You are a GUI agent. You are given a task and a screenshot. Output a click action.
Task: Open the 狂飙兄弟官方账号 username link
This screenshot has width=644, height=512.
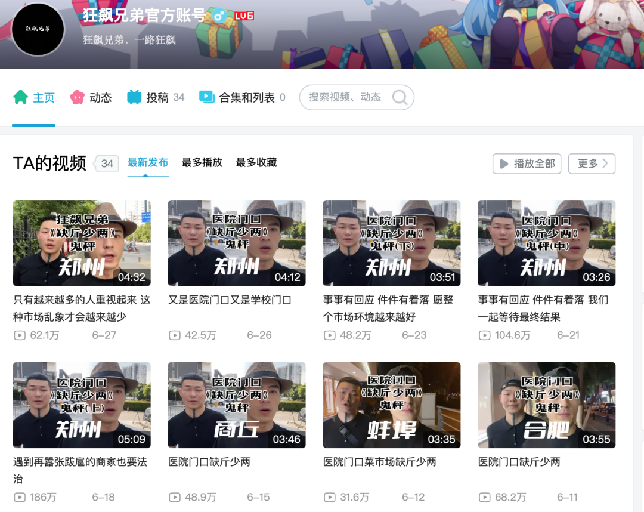tap(143, 17)
